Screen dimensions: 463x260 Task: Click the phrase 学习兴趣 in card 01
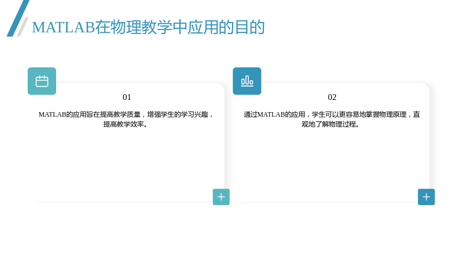point(194,114)
